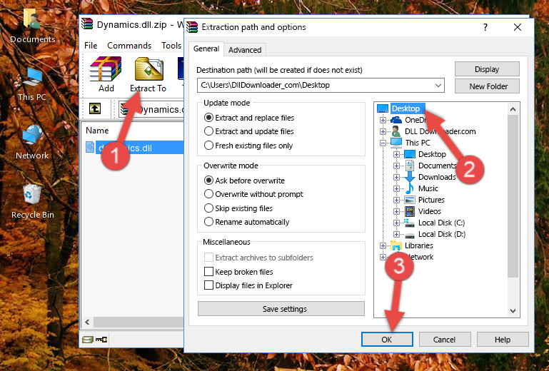Click Save settings button
This screenshot has height=371, width=549.
pyautogui.click(x=281, y=309)
